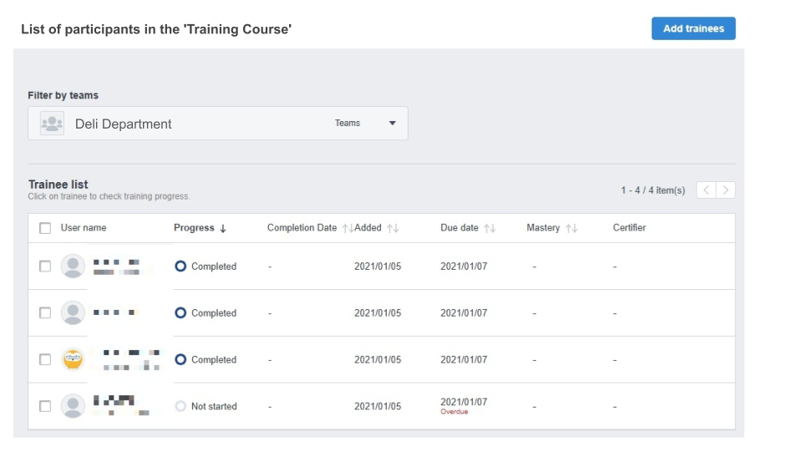Click the Add trainees button

coord(693,28)
